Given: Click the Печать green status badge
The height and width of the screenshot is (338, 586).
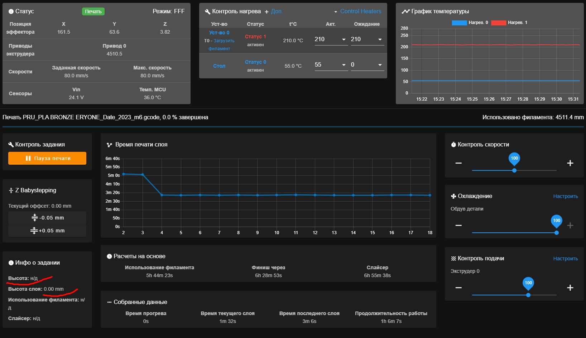Looking at the screenshot, I should (x=93, y=11).
